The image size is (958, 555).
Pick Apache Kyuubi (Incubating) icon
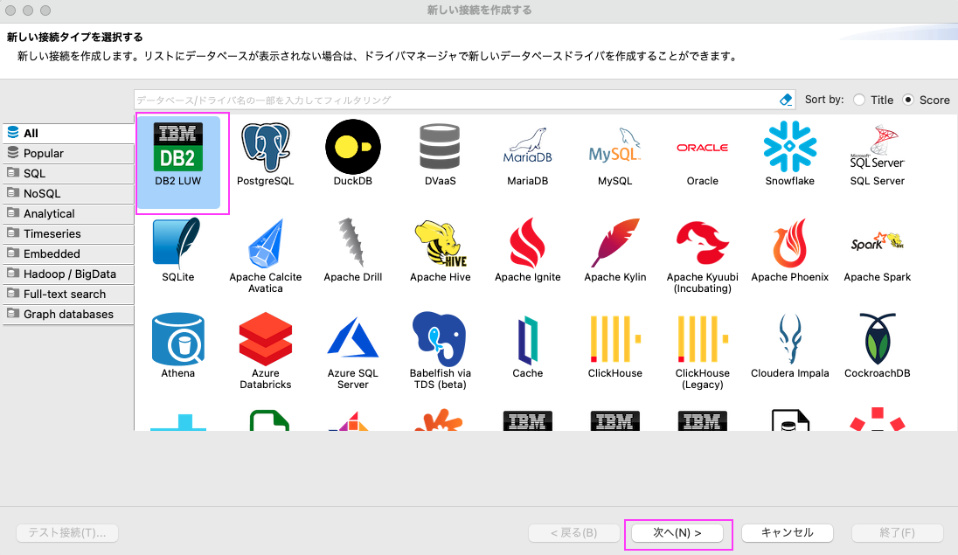(x=702, y=243)
